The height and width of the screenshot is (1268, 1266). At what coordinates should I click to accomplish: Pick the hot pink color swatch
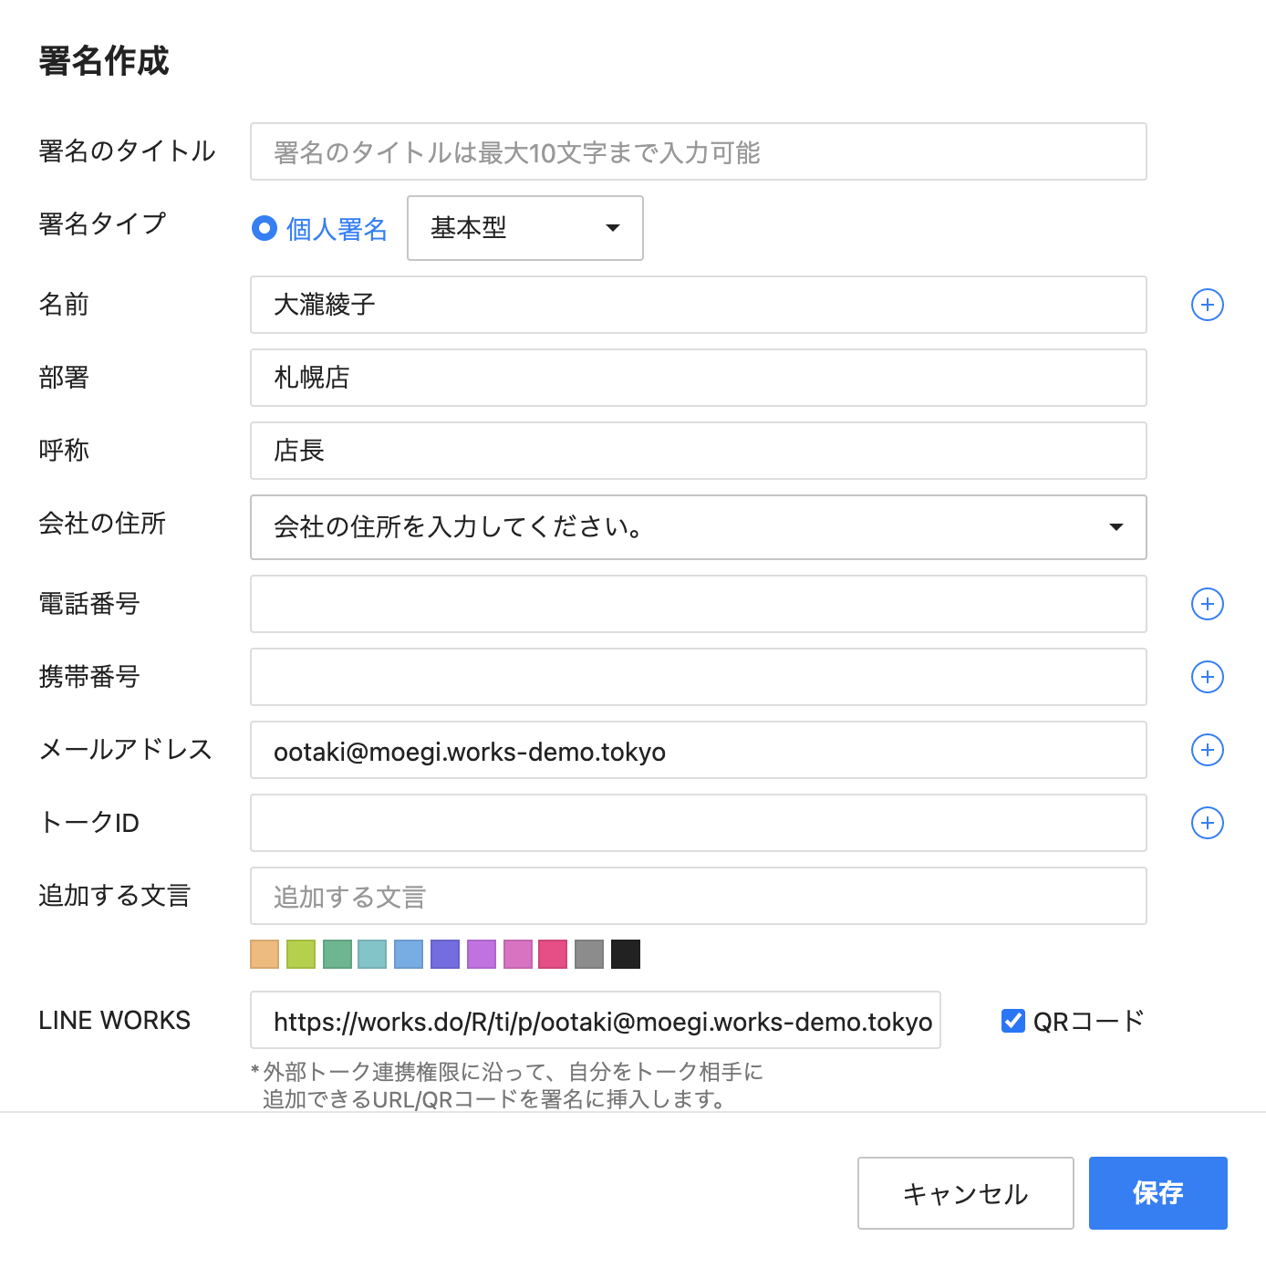coord(553,954)
